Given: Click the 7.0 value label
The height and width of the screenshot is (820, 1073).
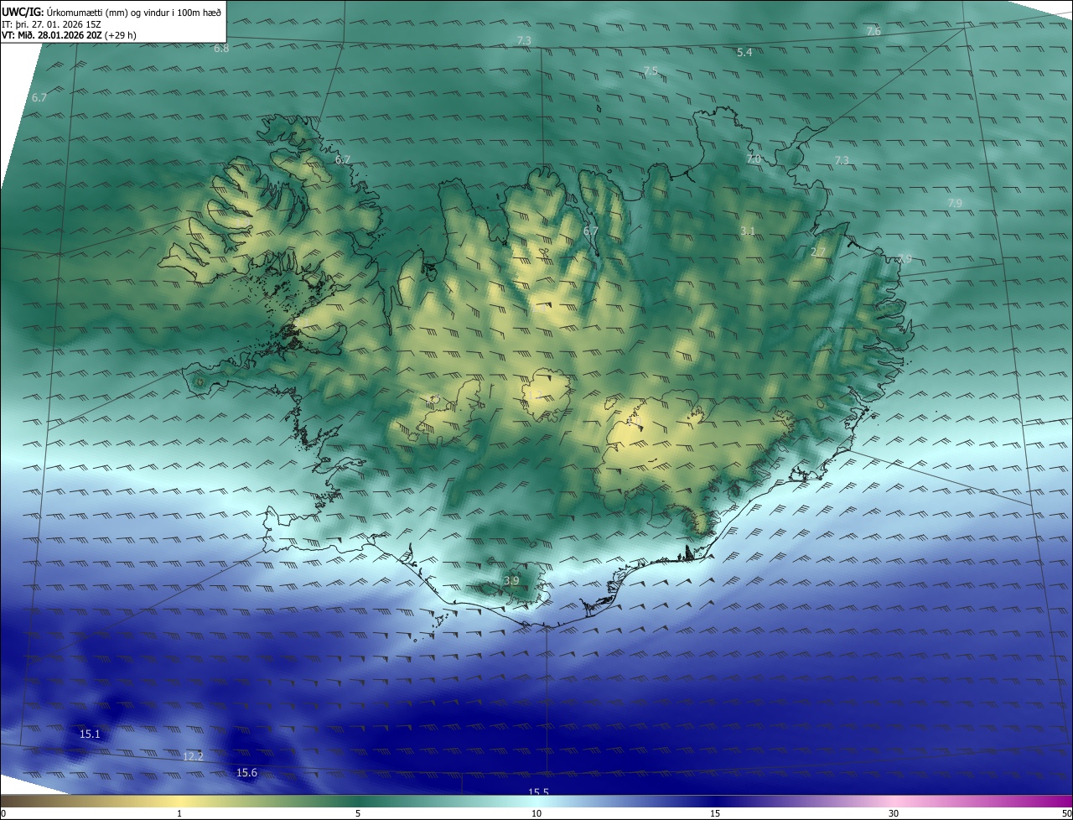Looking at the screenshot, I should [x=754, y=159].
